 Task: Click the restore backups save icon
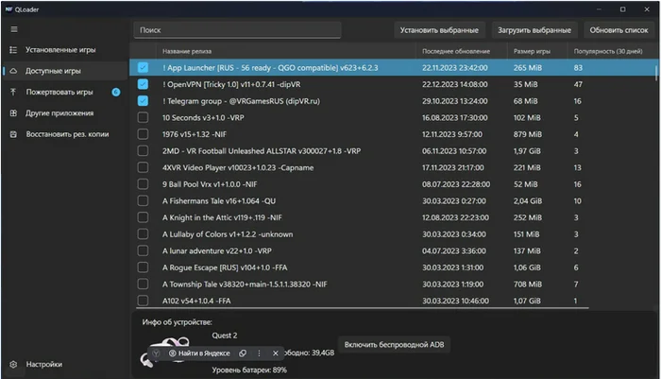pos(13,134)
